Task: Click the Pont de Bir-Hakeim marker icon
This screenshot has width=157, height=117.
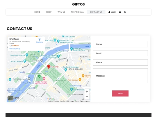Action: [x=29, y=79]
